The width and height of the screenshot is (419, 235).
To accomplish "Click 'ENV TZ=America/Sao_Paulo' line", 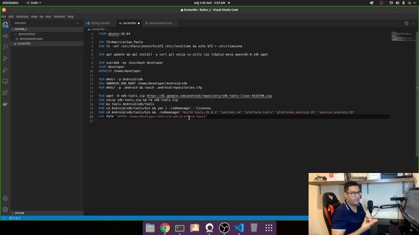I will point(120,42).
